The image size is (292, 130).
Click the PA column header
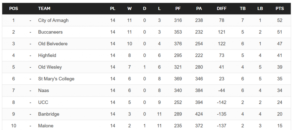(199, 8)
